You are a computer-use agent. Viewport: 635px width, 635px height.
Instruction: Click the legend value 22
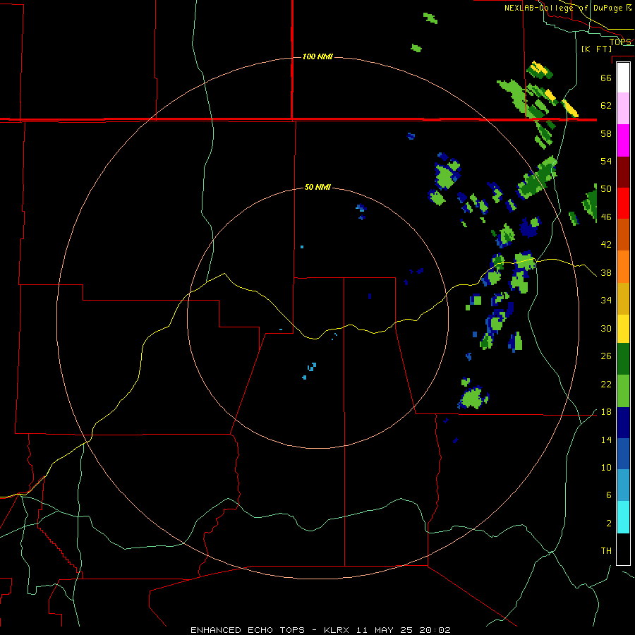(x=606, y=384)
